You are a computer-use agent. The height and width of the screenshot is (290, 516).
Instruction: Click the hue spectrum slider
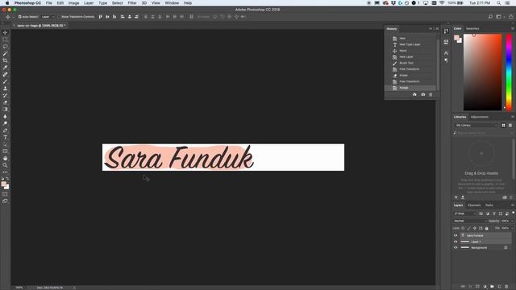coord(509,72)
